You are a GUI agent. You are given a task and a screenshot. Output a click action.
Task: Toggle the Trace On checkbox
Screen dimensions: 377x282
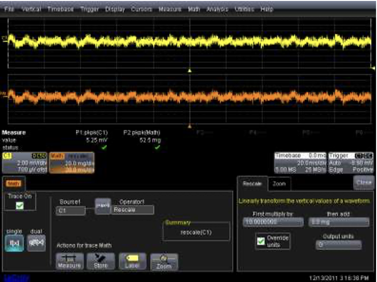pyautogui.click(x=19, y=206)
